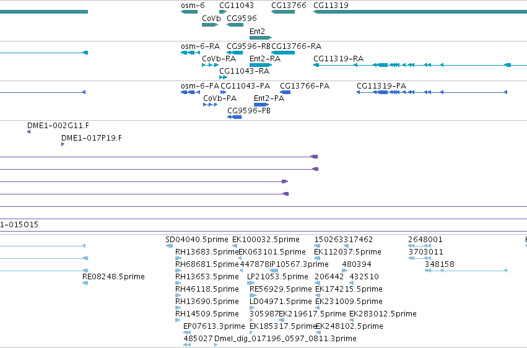Select the CG9596 gene bar
Viewport: 527px width, 348px height.
(235, 25)
